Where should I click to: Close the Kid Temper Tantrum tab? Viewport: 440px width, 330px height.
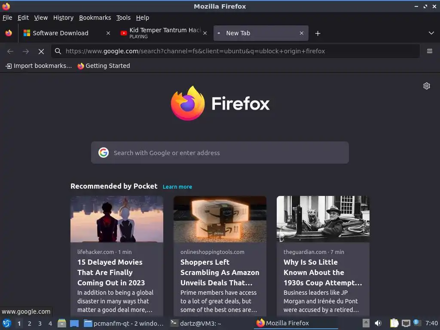tap(205, 33)
